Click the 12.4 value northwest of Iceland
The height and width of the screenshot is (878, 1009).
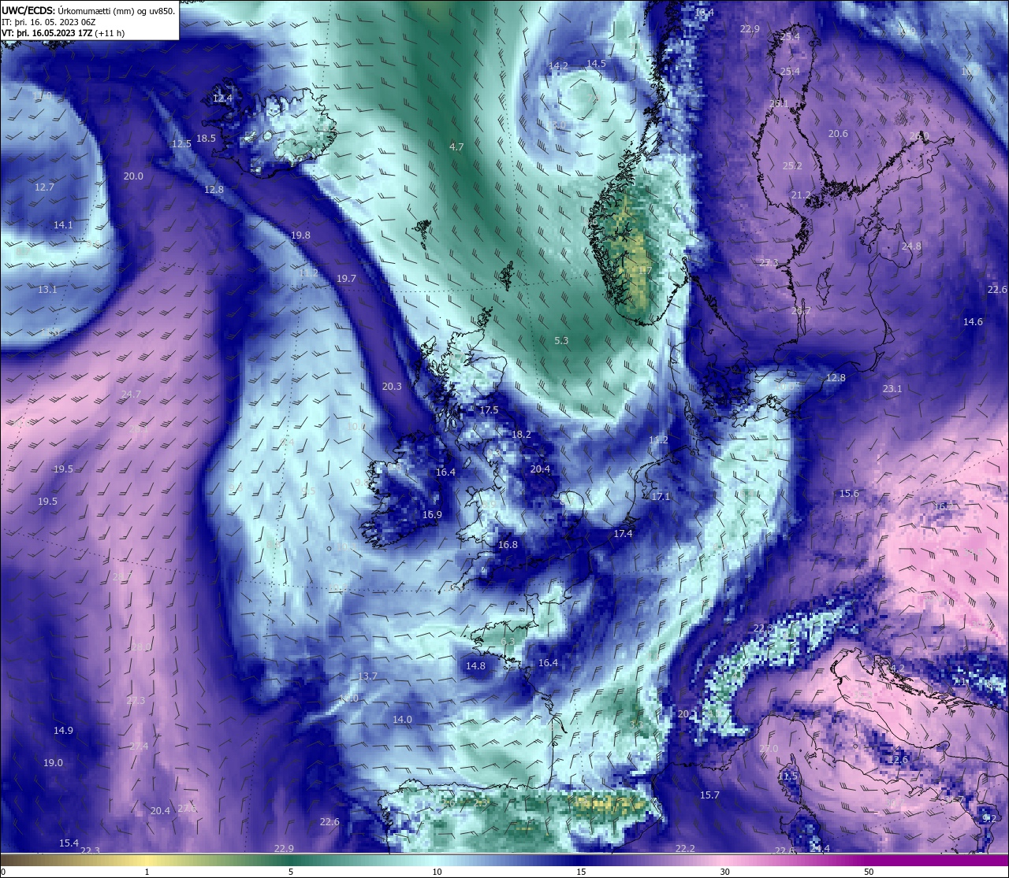tap(223, 98)
